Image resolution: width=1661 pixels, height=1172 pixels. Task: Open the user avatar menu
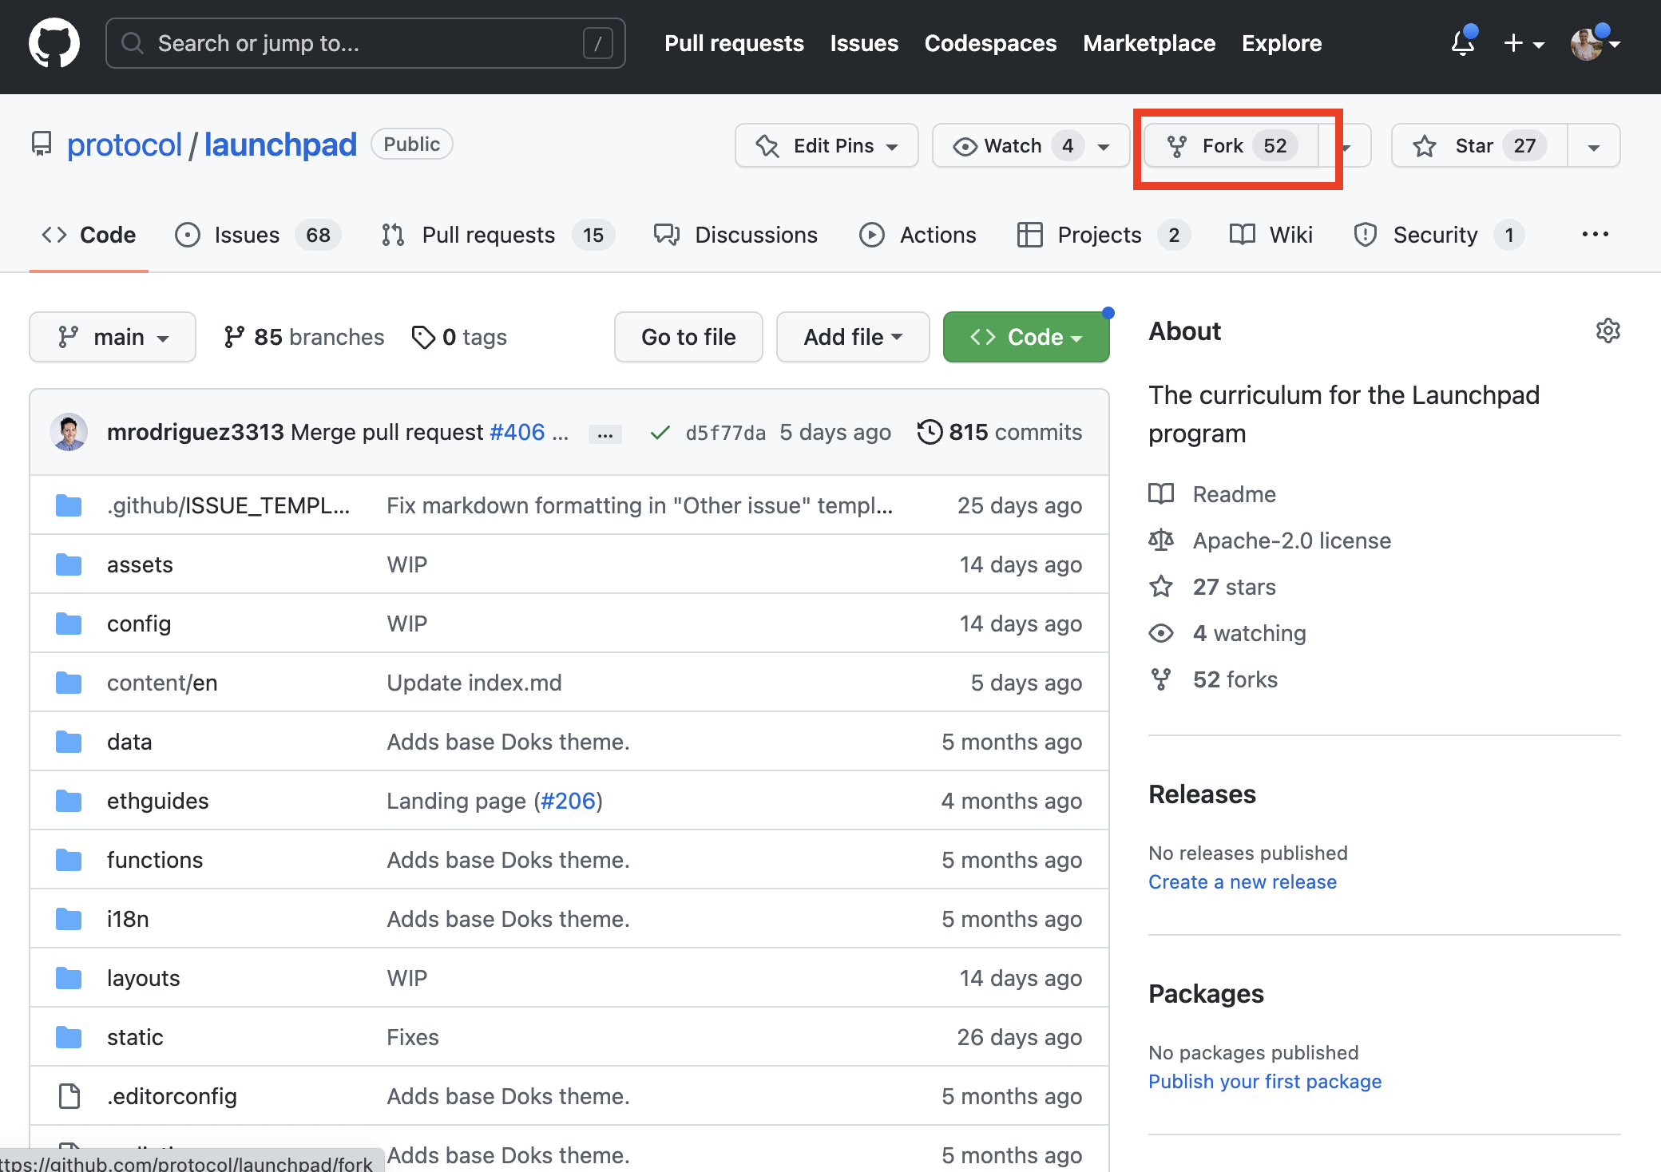click(x=1595, y=43)
